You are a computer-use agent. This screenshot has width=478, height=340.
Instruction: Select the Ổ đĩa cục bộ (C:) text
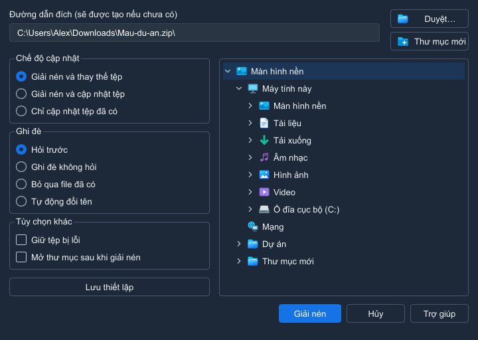click(306, 210)
